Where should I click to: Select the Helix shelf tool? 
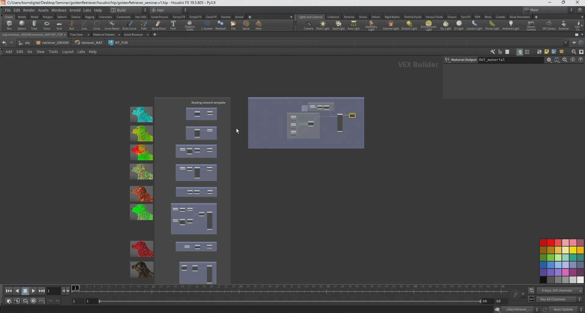point(258,25)
